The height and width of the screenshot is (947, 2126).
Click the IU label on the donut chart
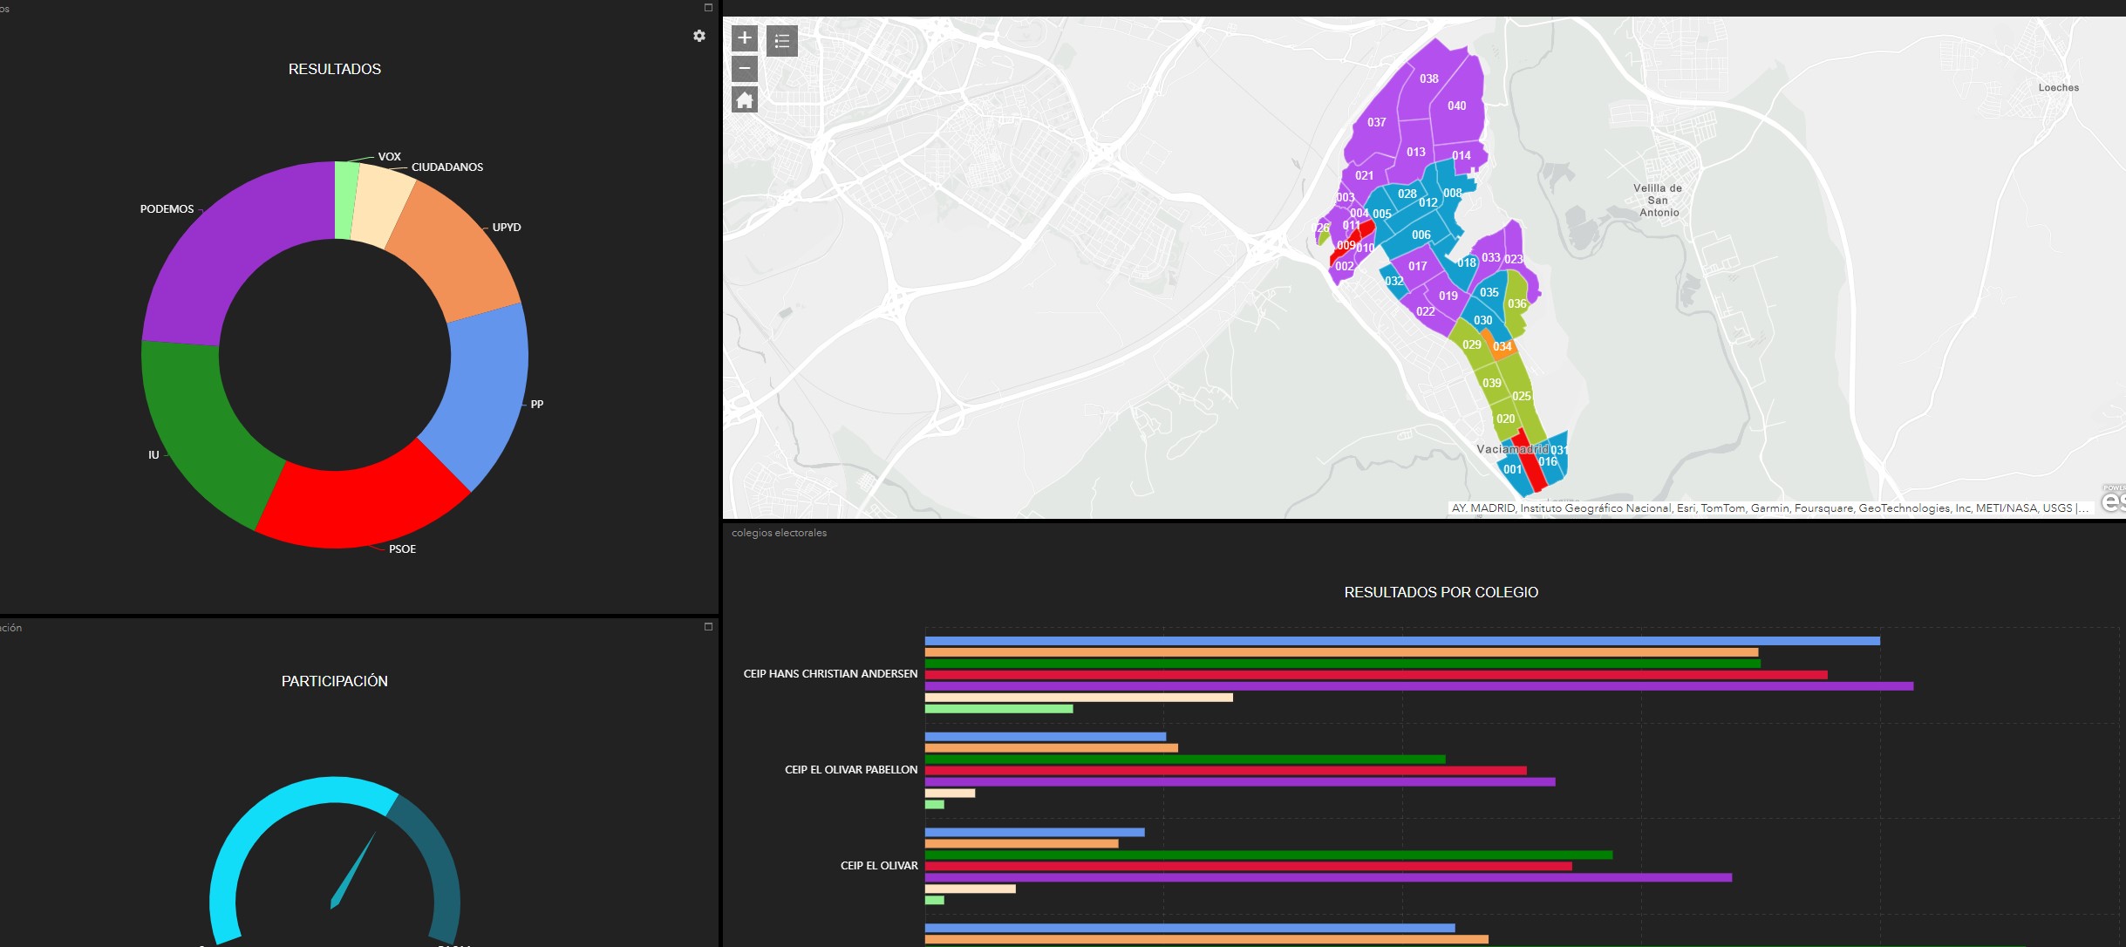point(153,455)
